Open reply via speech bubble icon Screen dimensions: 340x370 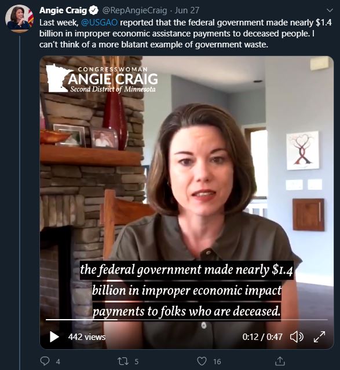pyautogui.click(x=45, y=361)
